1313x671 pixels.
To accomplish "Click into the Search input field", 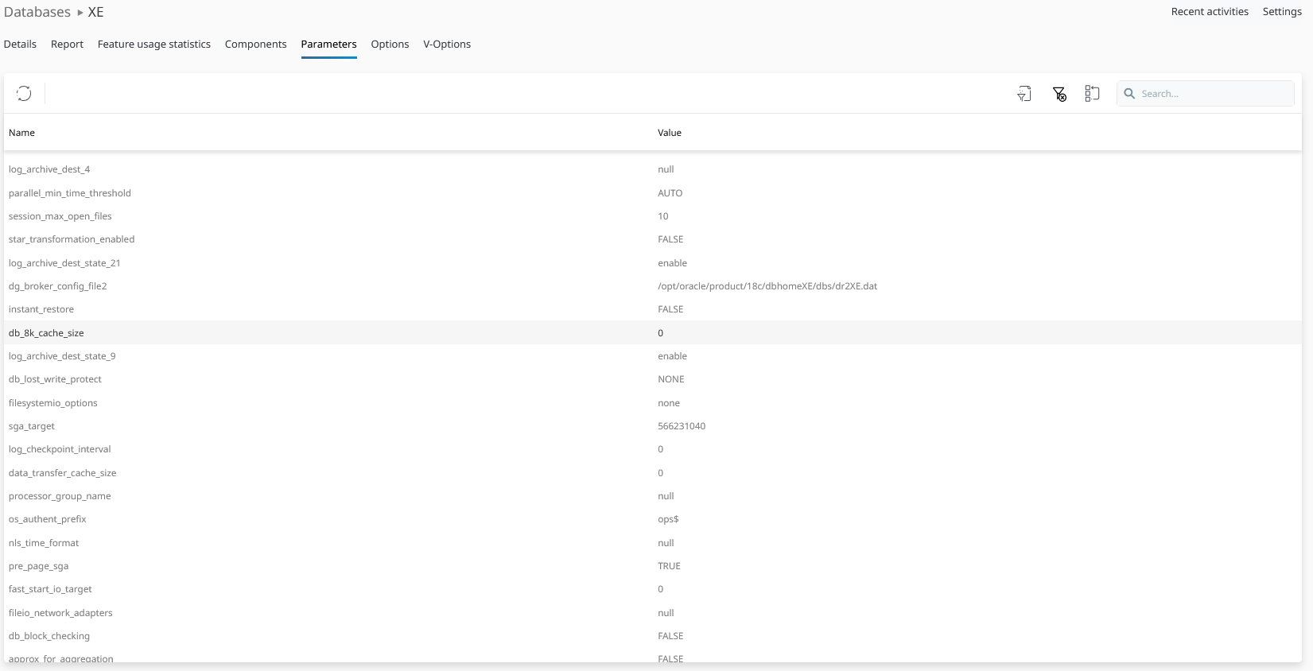I will [x=1214, y=94].
